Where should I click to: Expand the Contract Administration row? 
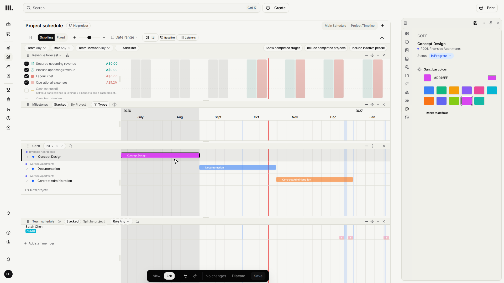(27, 181)
